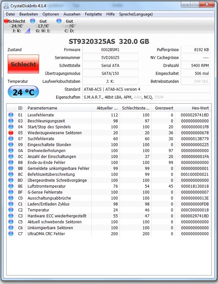Screen dimensions: 218x284
Task: Click the Übertragungsmodus field SATA/150
Action: [x=110, y=73]
